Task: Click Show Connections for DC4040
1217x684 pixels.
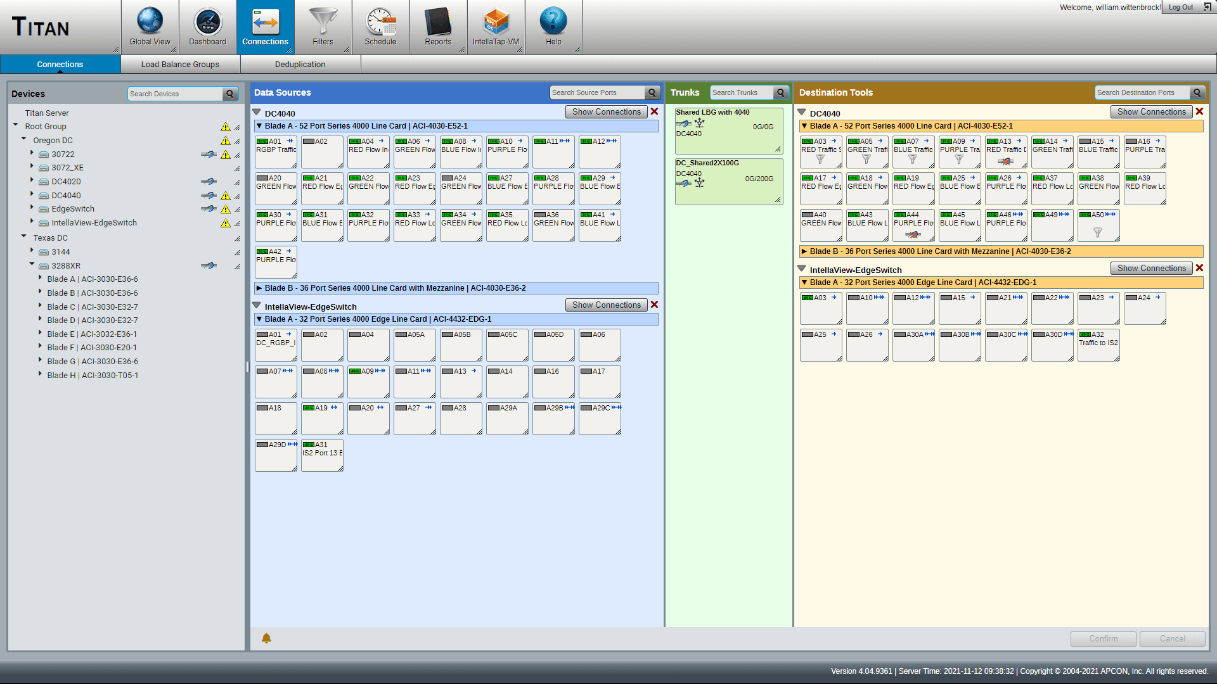Action: pyautogui.click(x=606, y=111)
